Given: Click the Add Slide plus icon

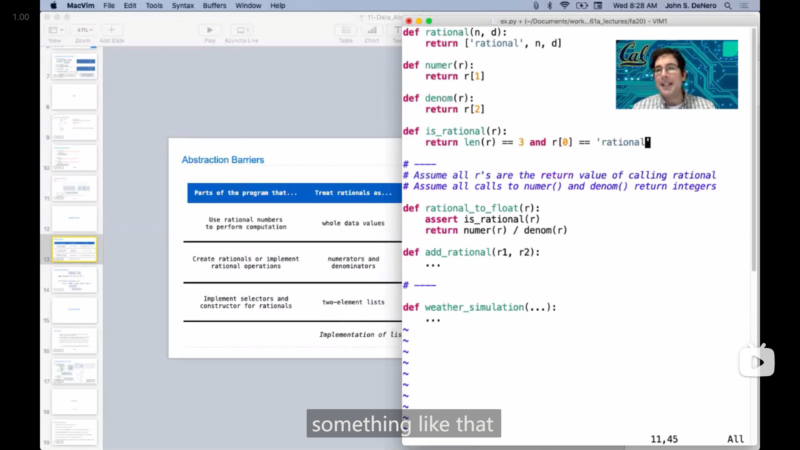Looking at the screenshot, I should [x=111, y=30].
